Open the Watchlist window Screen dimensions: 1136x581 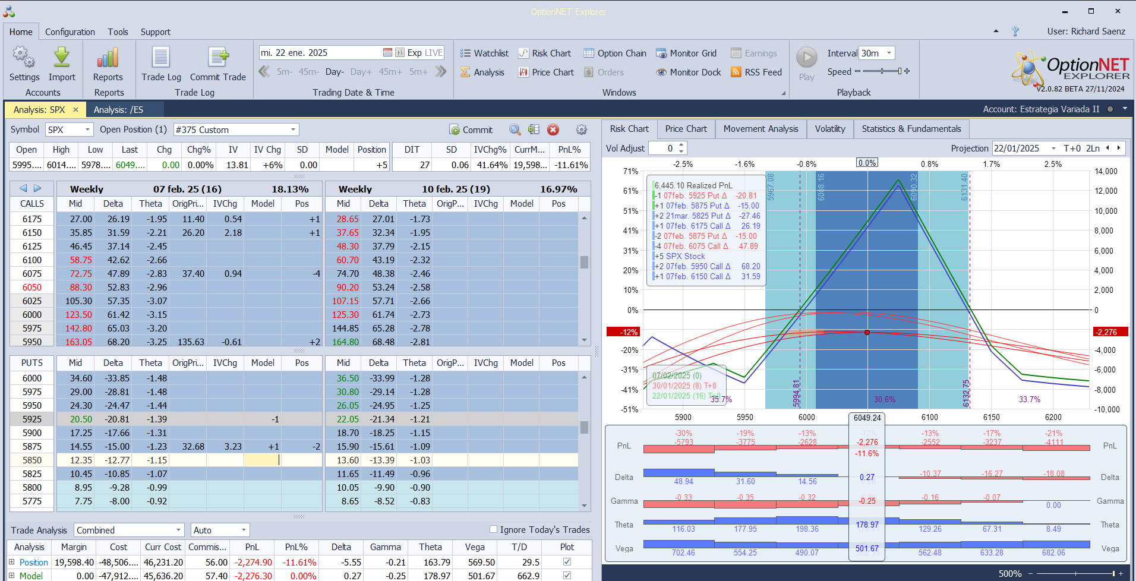click(x=484, y=53)
